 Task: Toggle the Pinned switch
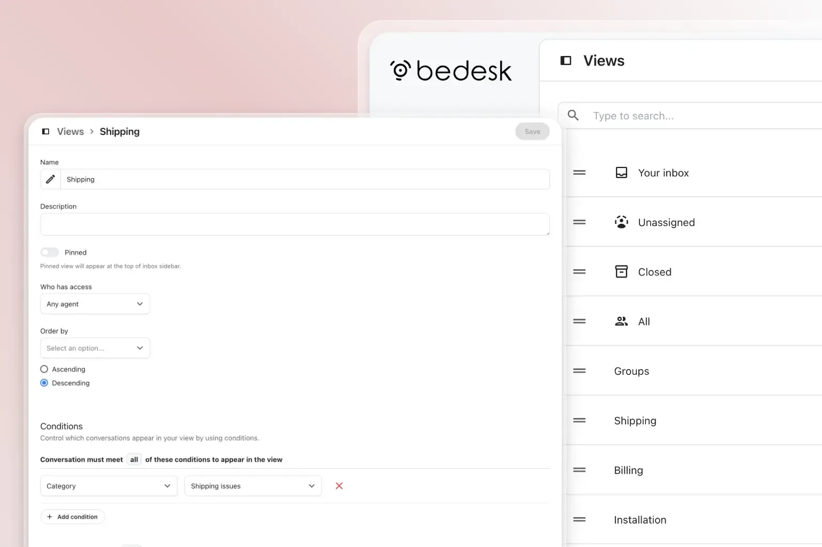pyautogui.click(x=50, y=252)
